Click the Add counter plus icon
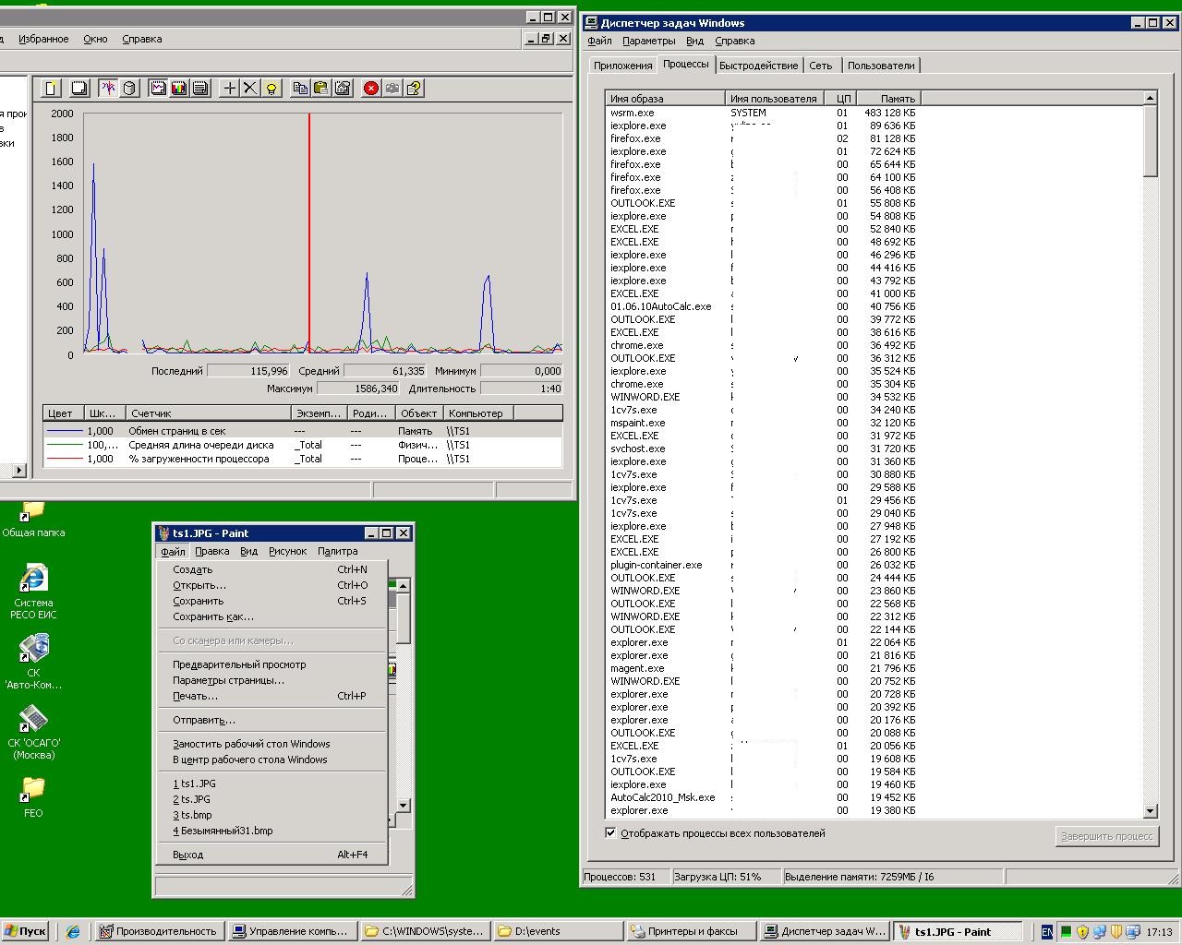 pos(230,89)
